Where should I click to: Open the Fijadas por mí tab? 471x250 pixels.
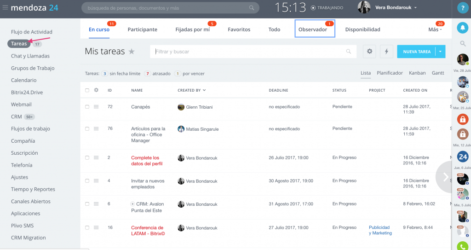click(x=193, y=29)
